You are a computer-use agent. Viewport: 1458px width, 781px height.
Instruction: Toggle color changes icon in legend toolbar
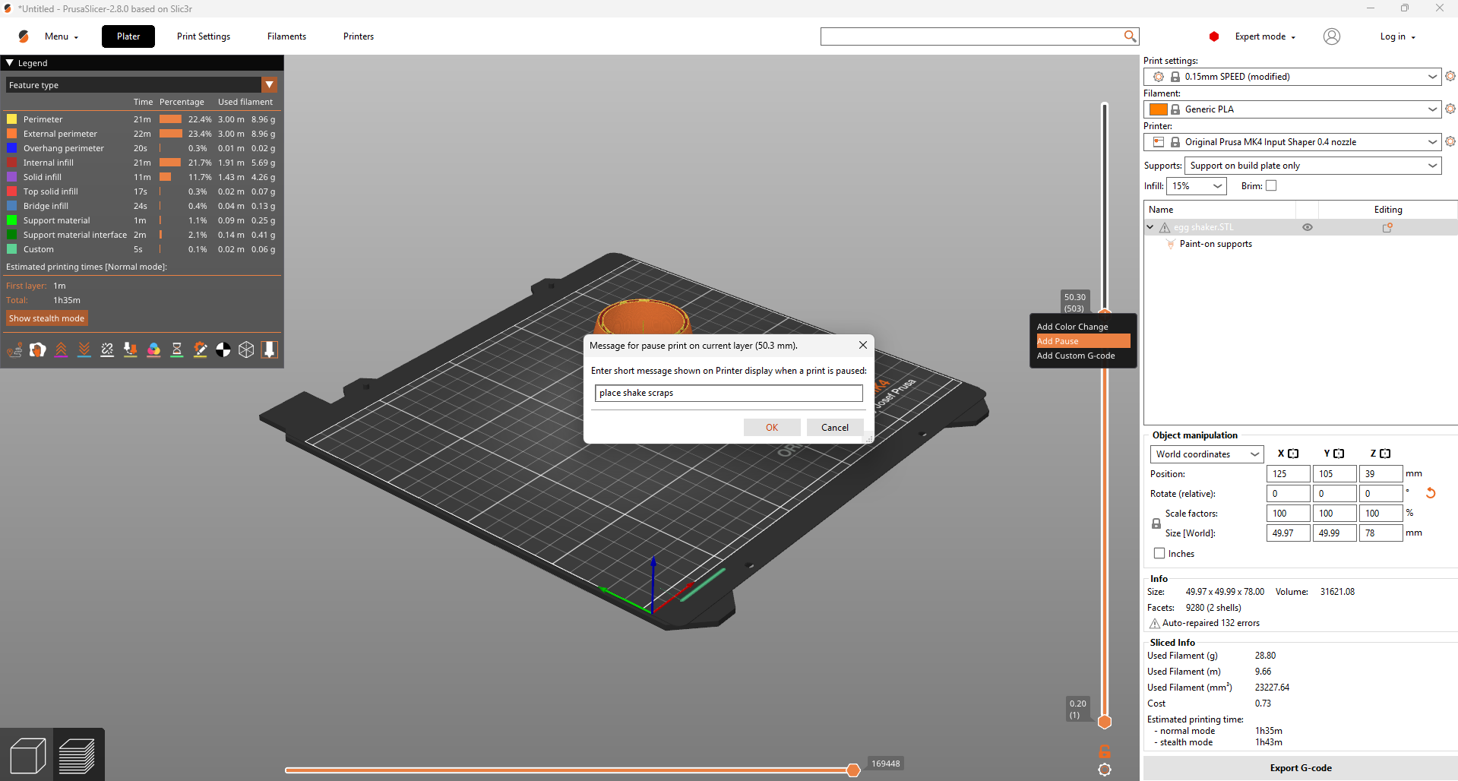pos(153,349)
